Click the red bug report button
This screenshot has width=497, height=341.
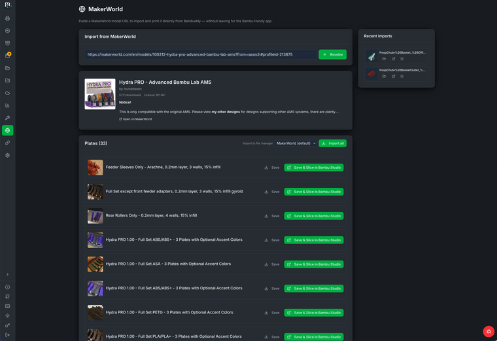488,331
